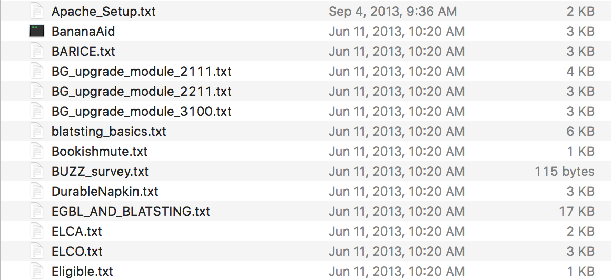The image size is (611, 280).
Task: Click the ELCA.txt file icon
Action: [x=36, y=232]
